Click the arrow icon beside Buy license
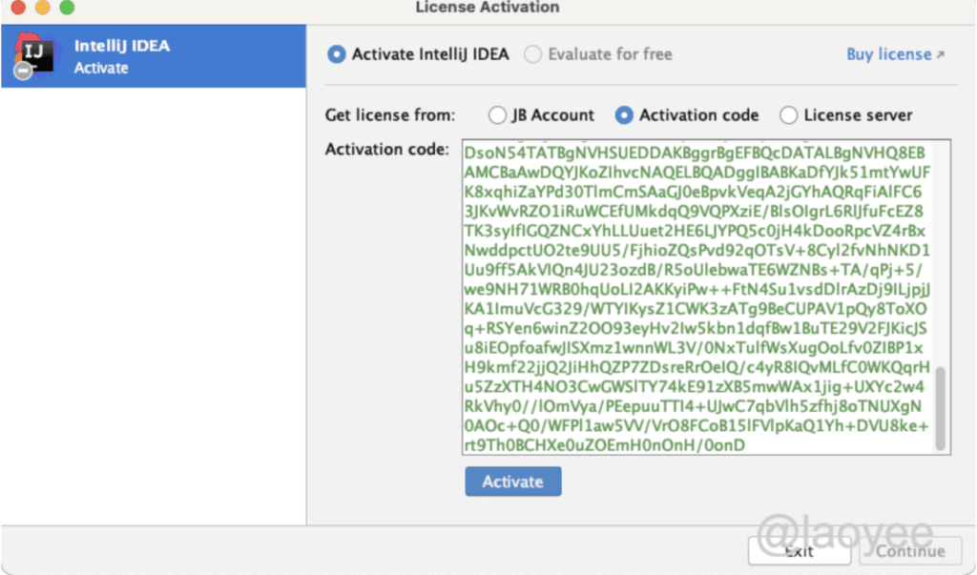 (941, 55)
